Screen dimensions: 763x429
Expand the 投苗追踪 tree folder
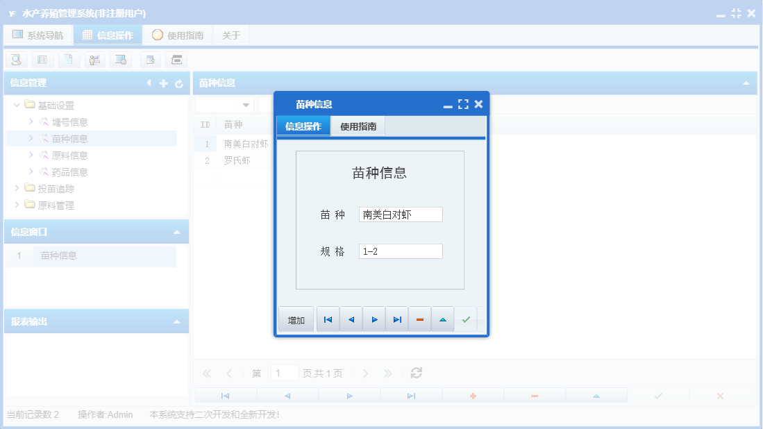pos(17,187)
